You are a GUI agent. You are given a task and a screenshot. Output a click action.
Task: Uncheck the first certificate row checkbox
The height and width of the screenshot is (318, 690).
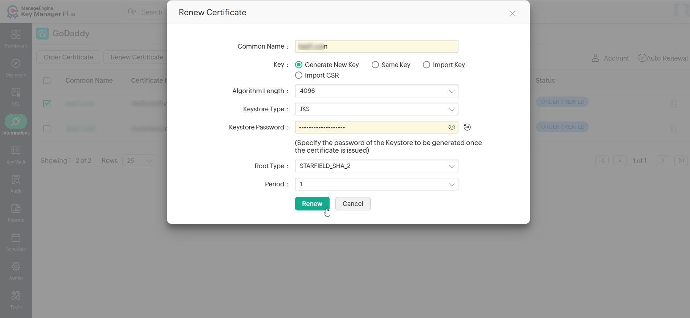(47, 104)
